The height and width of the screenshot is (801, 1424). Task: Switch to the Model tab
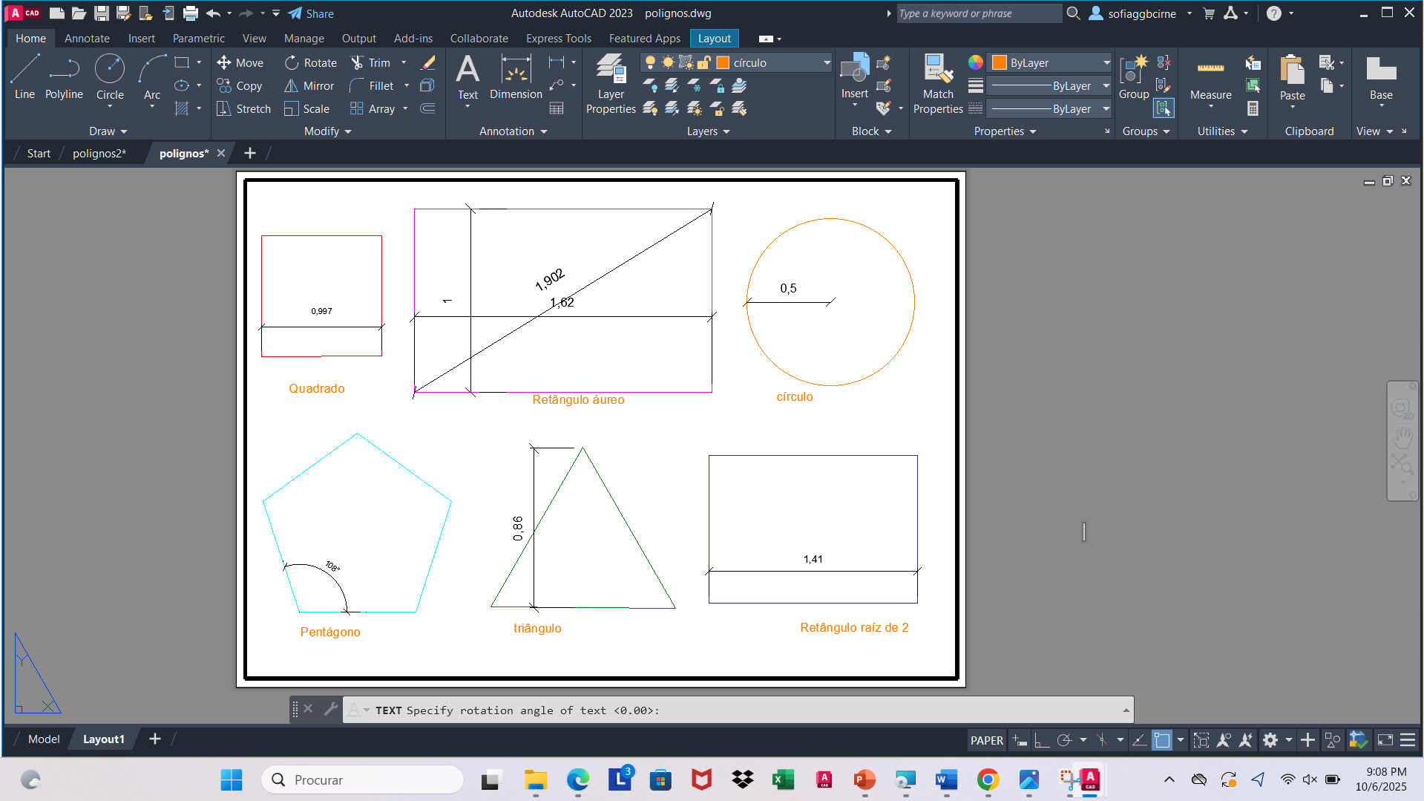click(44, 739)
